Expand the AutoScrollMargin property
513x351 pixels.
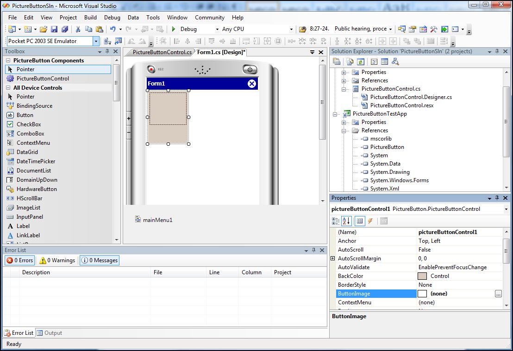tap(333, 259)
